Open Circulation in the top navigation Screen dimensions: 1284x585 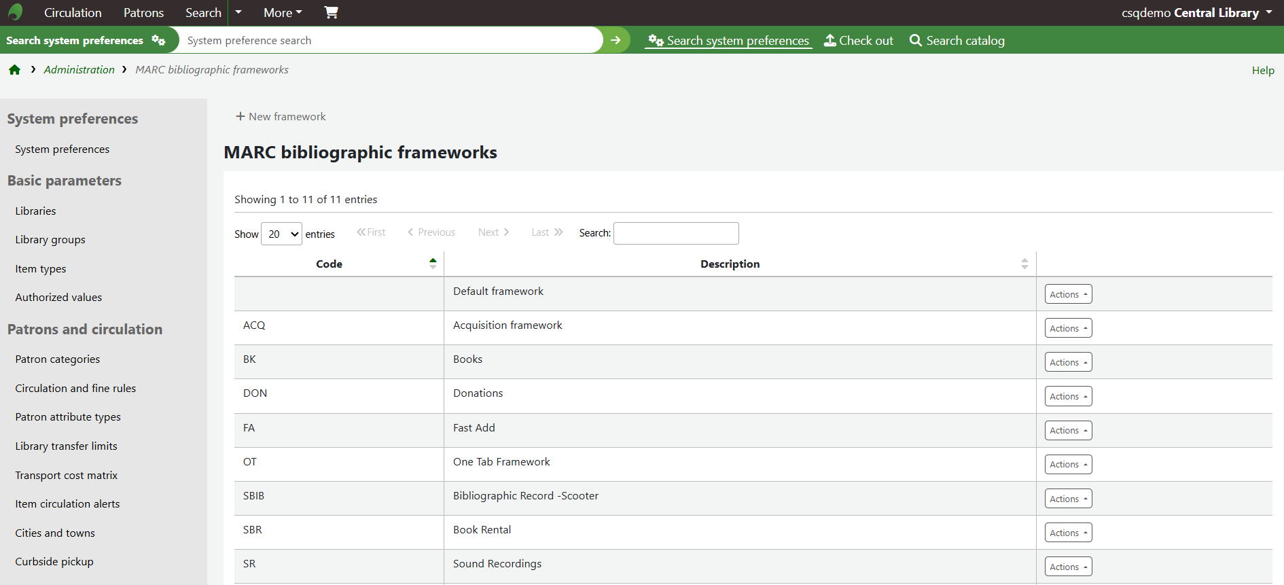pos(73,13)
